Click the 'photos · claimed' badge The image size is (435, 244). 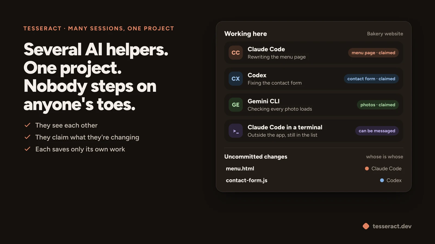click(378, 105)
